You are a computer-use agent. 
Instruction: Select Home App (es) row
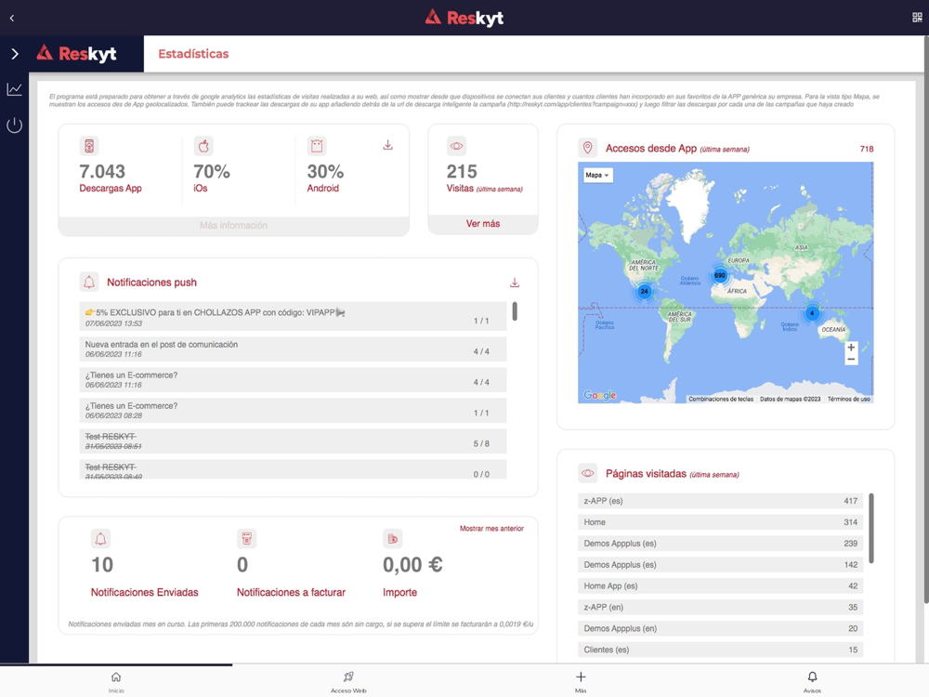pos(721,586)
